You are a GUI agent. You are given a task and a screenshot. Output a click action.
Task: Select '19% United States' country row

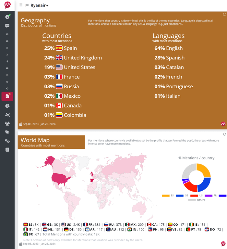(70, 67)
